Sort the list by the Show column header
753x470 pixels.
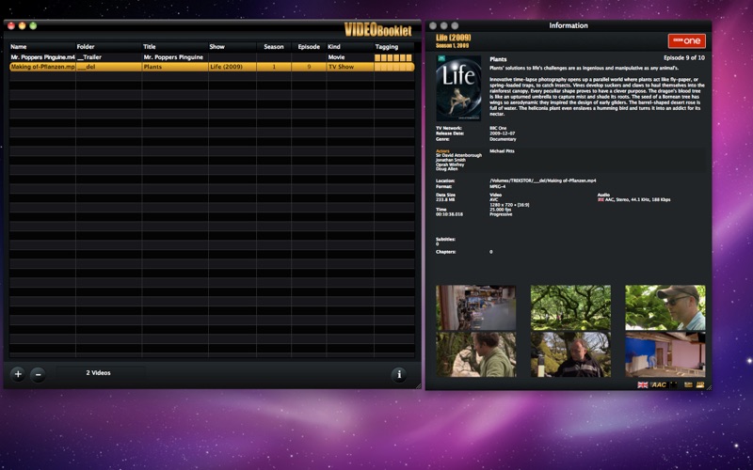coord(232,46)
